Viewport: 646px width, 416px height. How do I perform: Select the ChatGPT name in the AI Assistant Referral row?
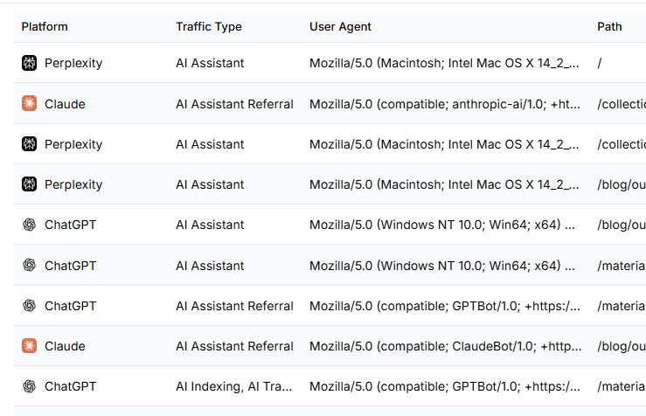coord(71,306)
